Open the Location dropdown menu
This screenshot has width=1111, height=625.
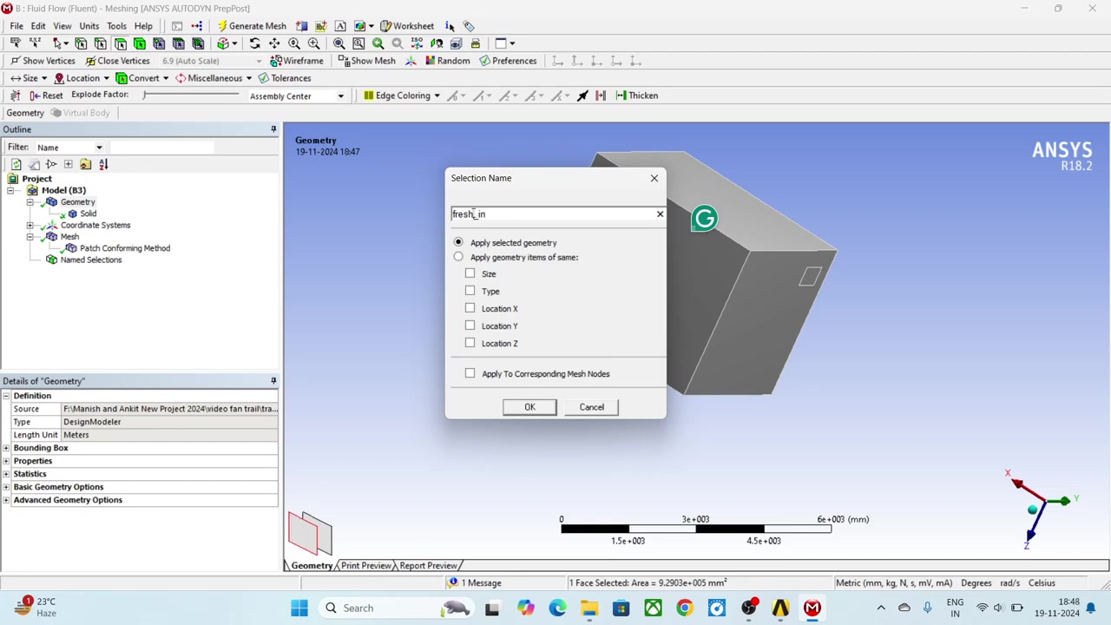[x=82, y=78]
